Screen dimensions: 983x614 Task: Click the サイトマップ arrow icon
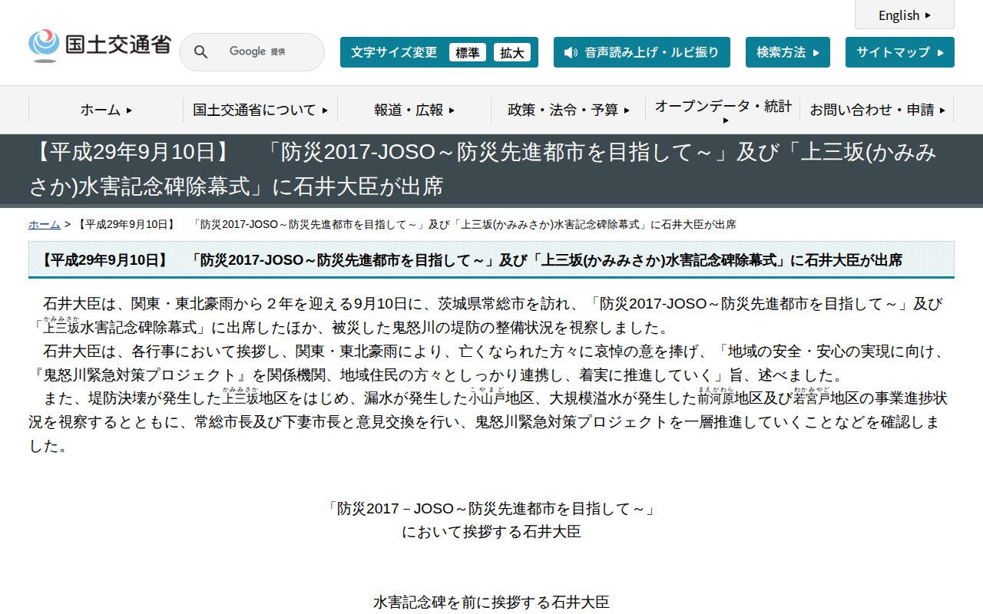click(939, 52)
